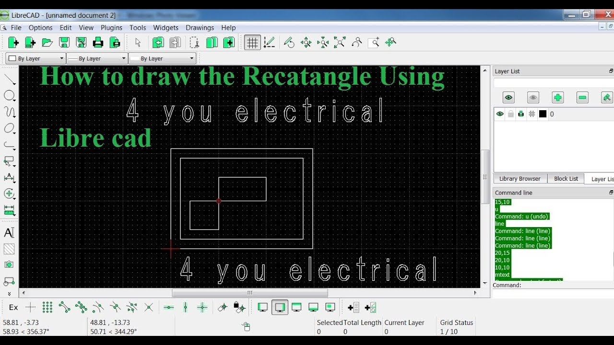Float the Layer List panel
Image resolution: width=614 pixels, height=345 pixels.
[611, 71]
